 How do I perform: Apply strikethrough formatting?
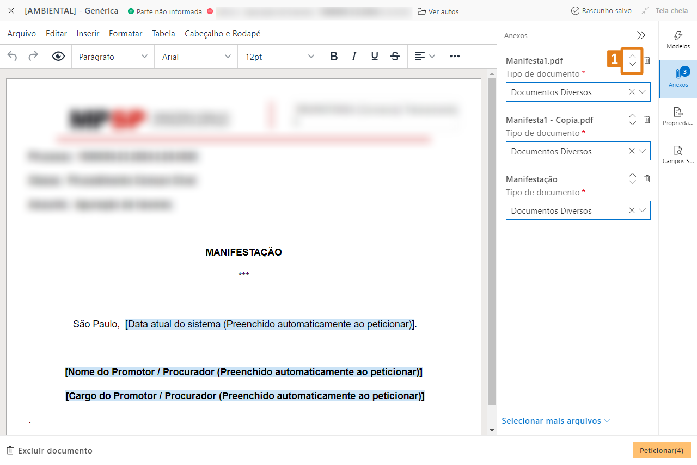coord(395,57)
